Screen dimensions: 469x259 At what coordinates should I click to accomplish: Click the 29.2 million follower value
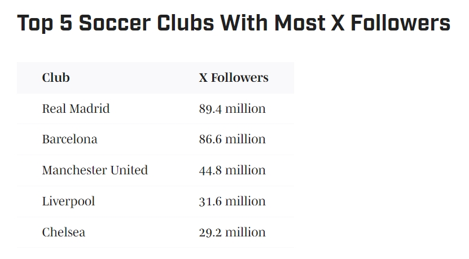[232, 232]
